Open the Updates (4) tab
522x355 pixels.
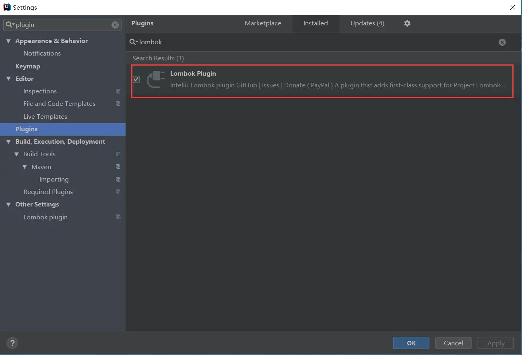[367, 23]
